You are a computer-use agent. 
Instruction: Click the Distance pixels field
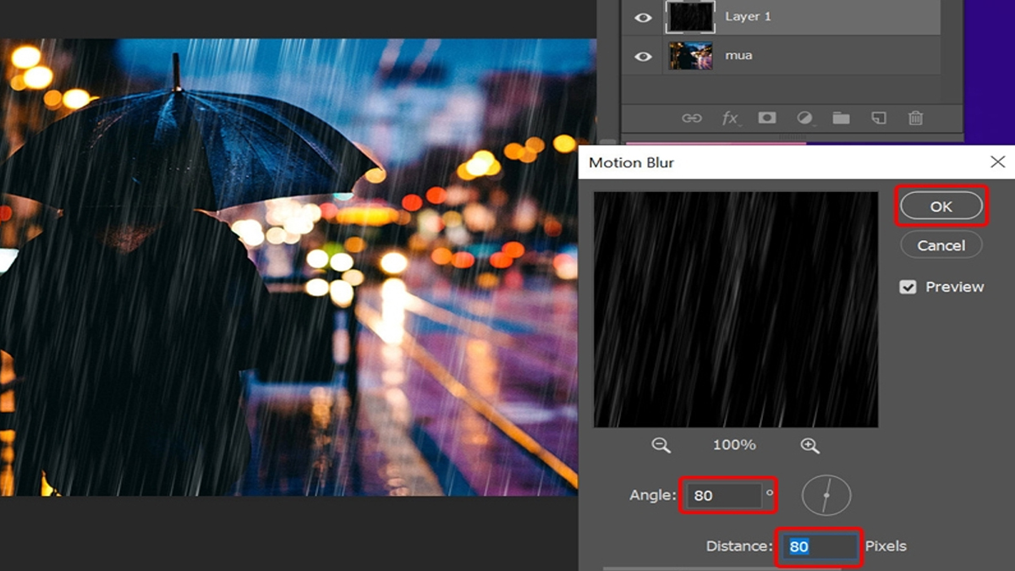[x=817, y=546]
